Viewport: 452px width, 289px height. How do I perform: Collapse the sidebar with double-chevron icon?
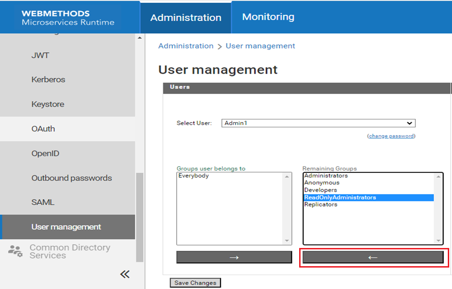tap(125, 274)
